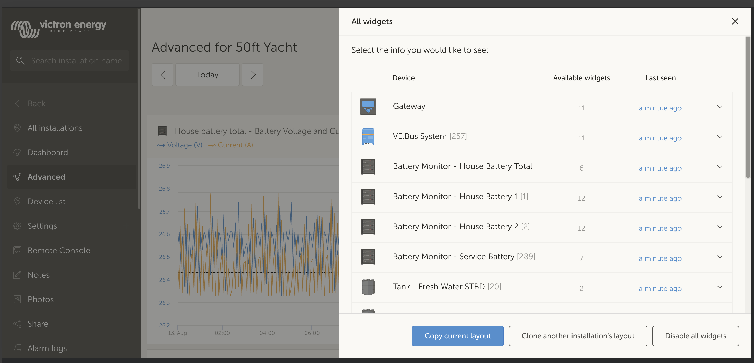Open Device list from sidebar
The height and width of the screenshot is (363, 754).
(x=46, y=201)
